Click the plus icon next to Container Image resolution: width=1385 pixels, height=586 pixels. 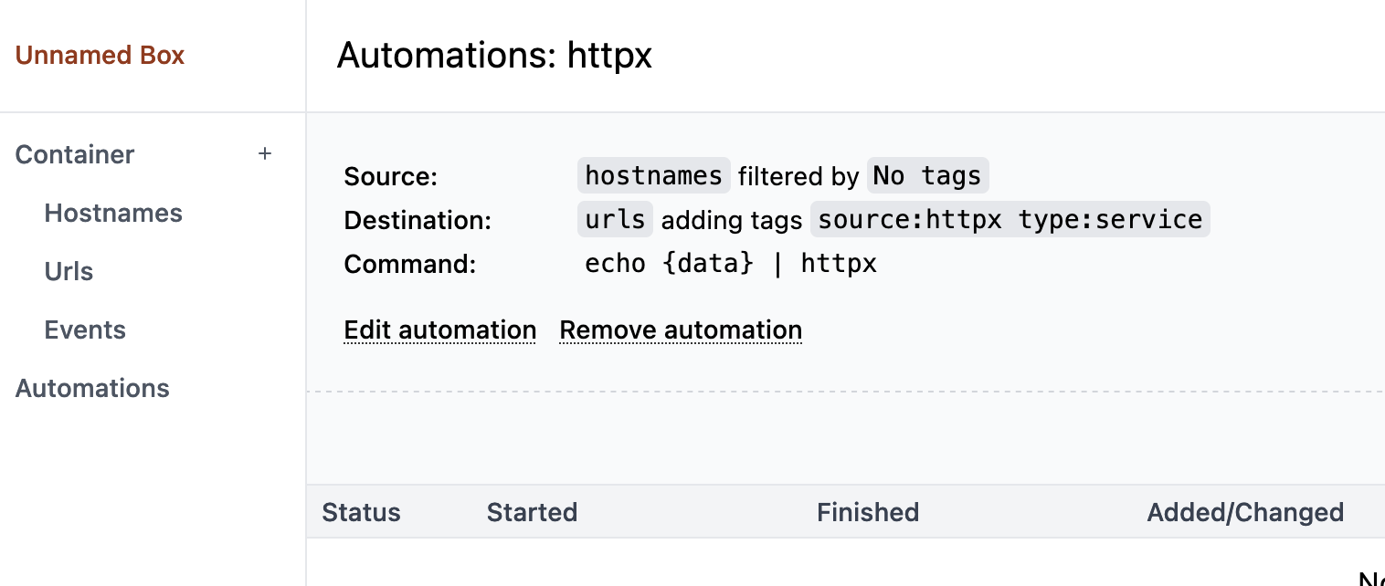pos(265,154)
